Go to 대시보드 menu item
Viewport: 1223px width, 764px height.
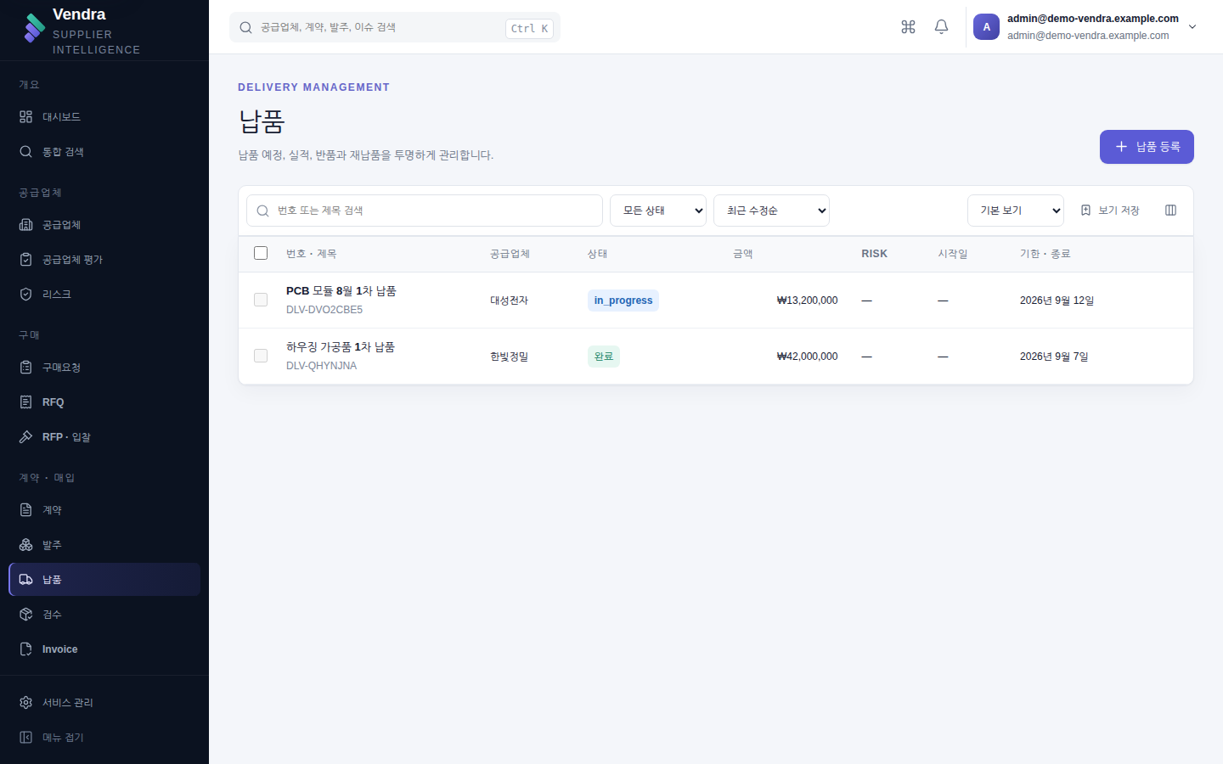click(104, 116)
